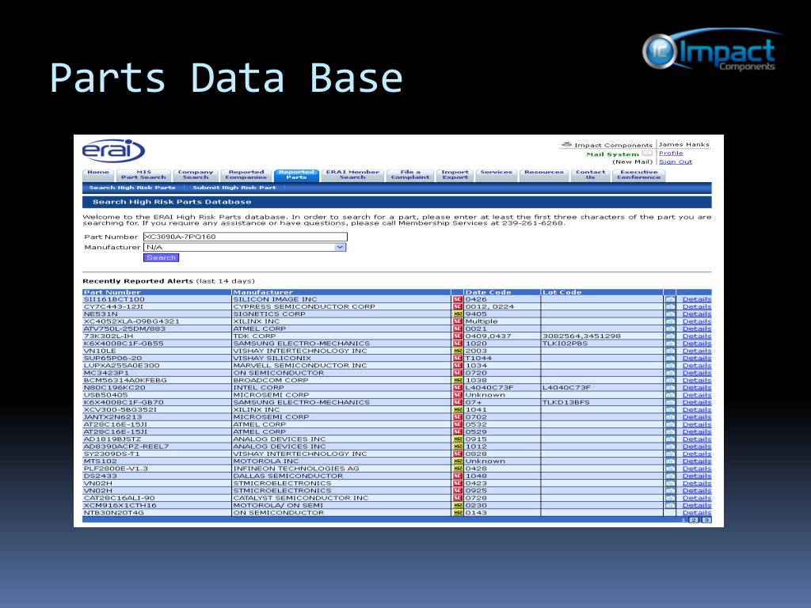Open image icon for MC3423P1 row
Image resolution: width=811 pixels, height=608 pixels.
pyautogui.click(x=670, y=373)
